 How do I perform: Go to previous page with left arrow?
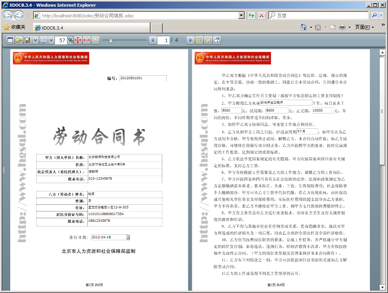pyautogui.click(x=153, y=40)
